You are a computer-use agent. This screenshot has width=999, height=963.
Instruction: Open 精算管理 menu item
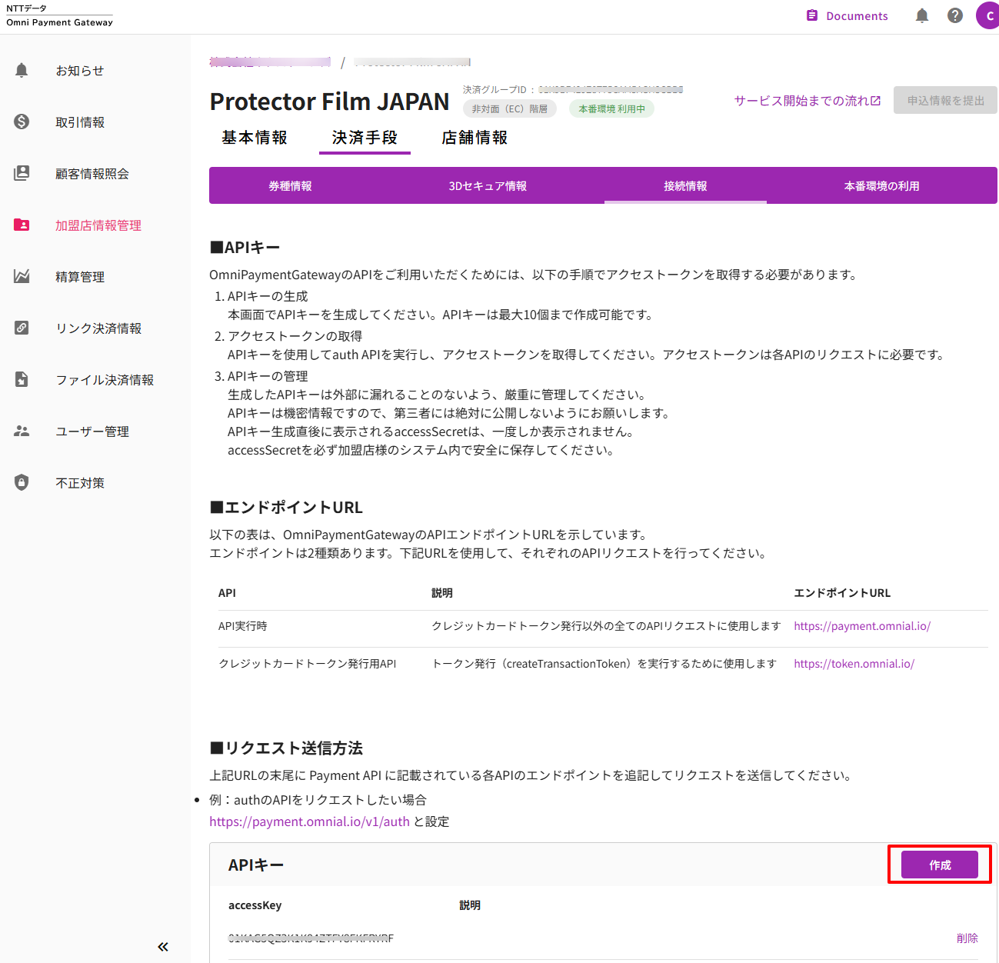(80, 277)
